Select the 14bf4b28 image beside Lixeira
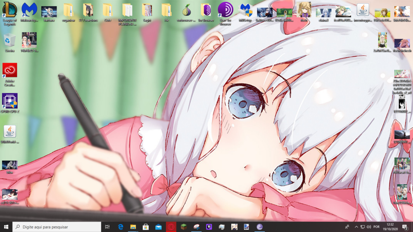413x232 pixels. point(29,42)
